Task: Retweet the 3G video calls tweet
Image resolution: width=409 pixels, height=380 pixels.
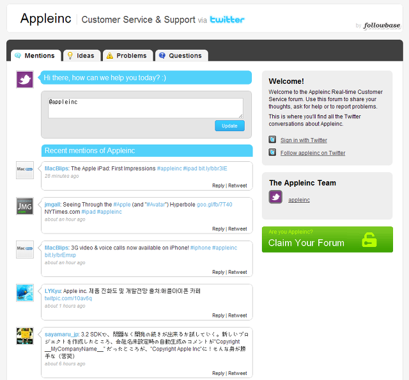Action: tap(238, 272)
